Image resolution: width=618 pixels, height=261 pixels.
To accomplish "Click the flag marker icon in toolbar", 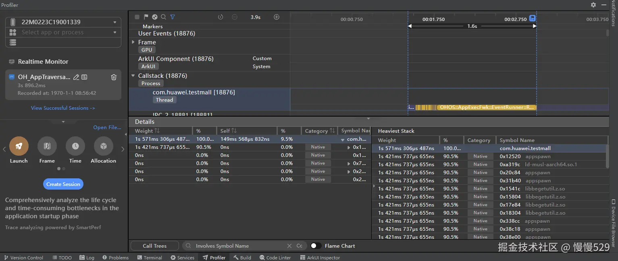I will (146, 17).
